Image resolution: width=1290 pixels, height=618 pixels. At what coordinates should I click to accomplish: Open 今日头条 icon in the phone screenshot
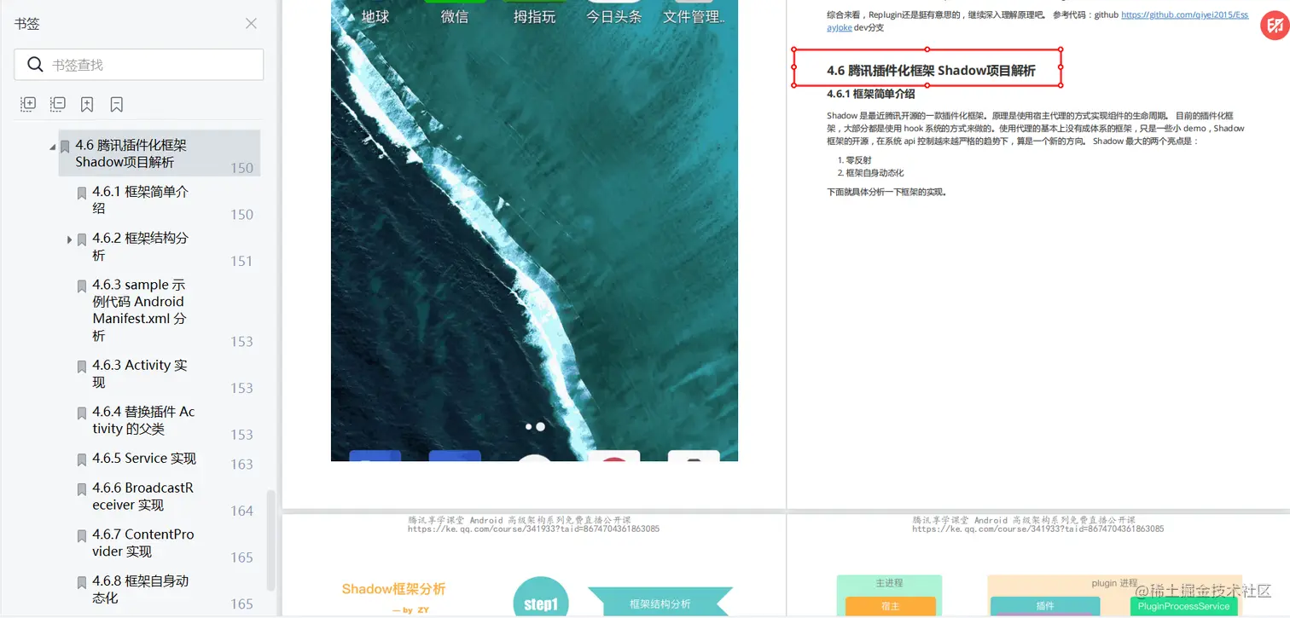[613, 13]
